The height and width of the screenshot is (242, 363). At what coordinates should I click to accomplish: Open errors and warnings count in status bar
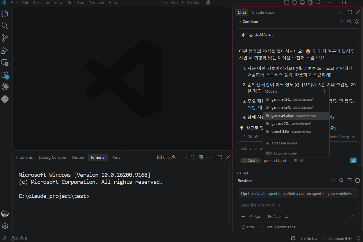pyautogui.click(x=19, y=238)
